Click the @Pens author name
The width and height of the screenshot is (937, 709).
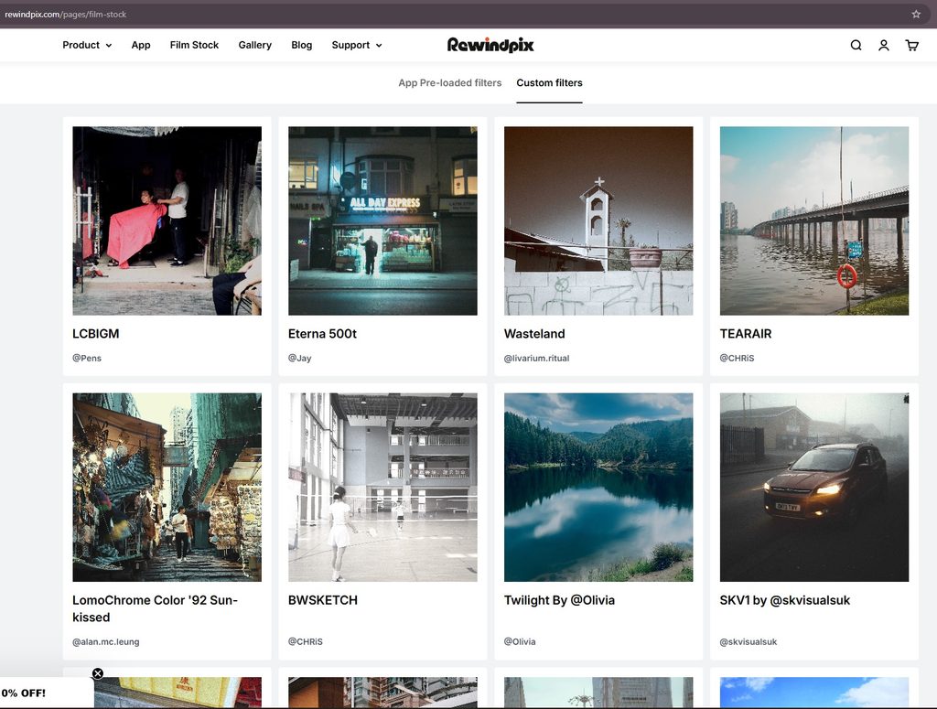pos(87,358)
